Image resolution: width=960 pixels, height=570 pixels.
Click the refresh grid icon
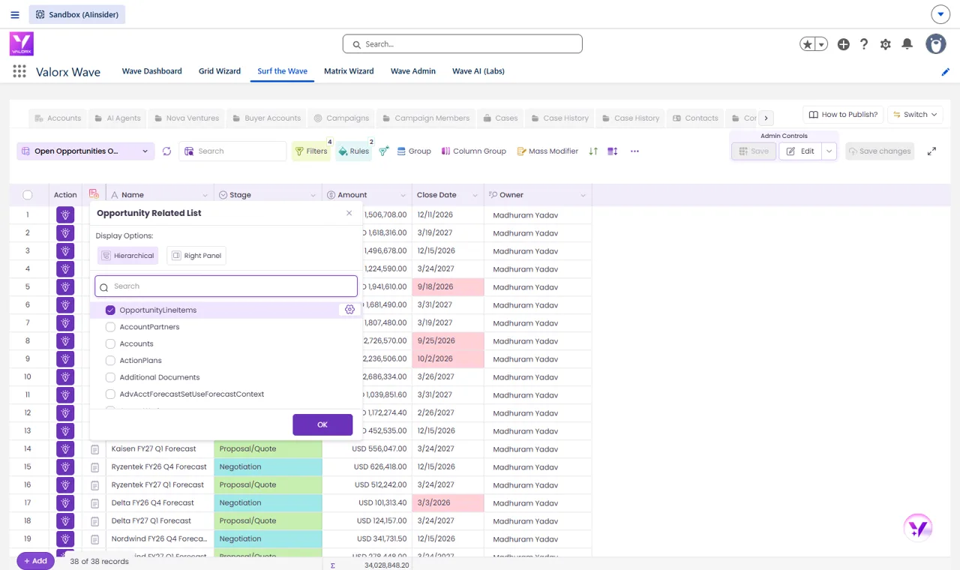pyautogui.click(x=166, y=151)
